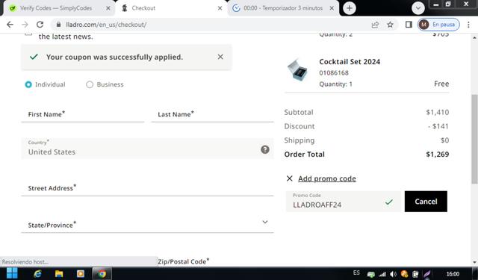Focus the First Name field
This screenshot has width=478, height=280.
coord(83,114)
